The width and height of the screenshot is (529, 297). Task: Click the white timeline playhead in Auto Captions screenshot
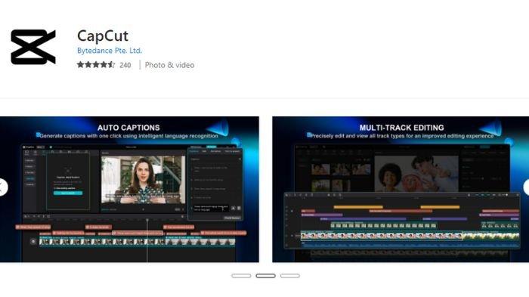tap(147, 240)
